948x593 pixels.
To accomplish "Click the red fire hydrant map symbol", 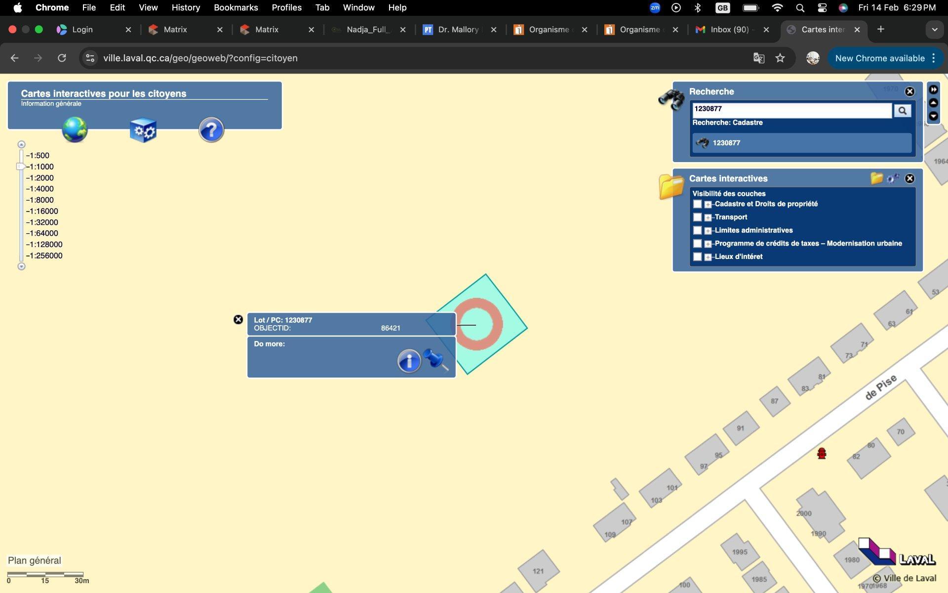I will pos(822,453).
